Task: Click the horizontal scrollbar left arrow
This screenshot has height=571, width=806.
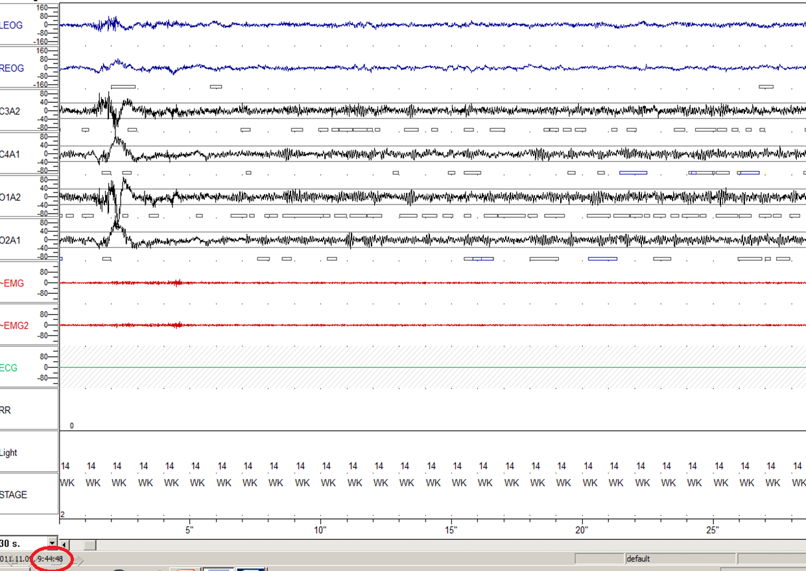Action: click(x=64, y=545)
